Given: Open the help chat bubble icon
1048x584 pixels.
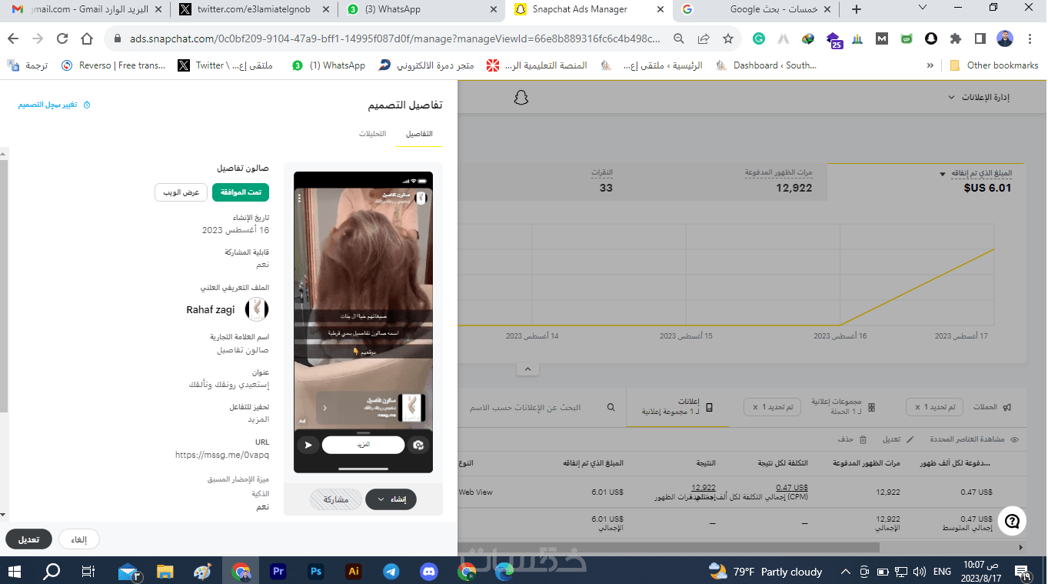Looking at the screenshot, I should point(1013,522).
